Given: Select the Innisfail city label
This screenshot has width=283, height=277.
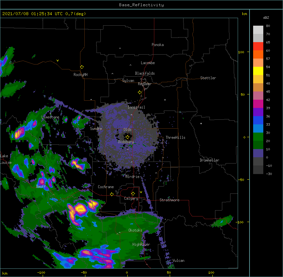Looking at the screenshot, I should click(136, 107).
